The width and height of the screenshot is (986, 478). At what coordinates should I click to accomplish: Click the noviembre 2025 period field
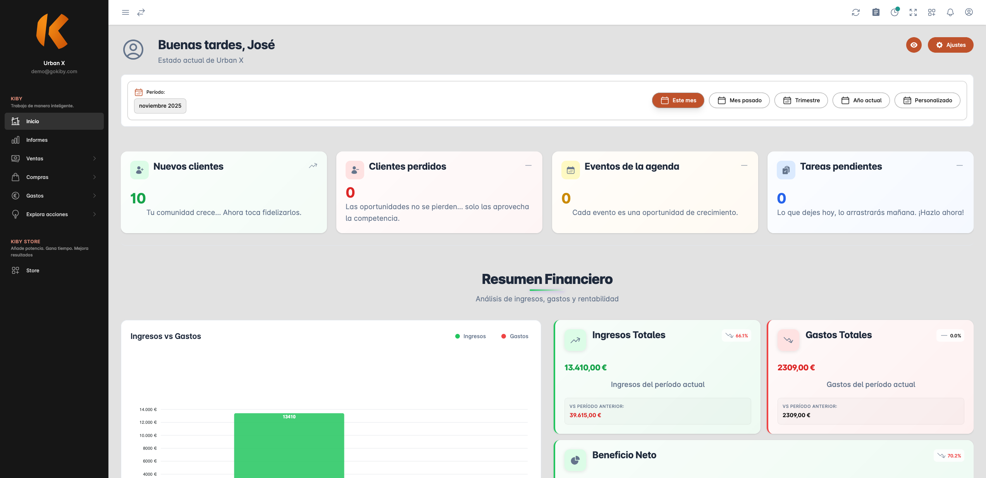click(x=160, y=106)
